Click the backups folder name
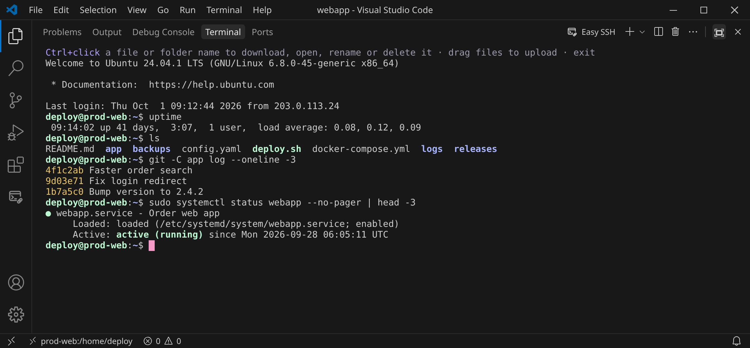The height and width of the screenshot is (348, 750). 152,149
